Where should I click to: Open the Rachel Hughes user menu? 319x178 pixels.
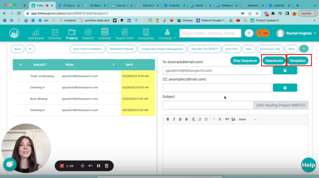coord(296,33)
